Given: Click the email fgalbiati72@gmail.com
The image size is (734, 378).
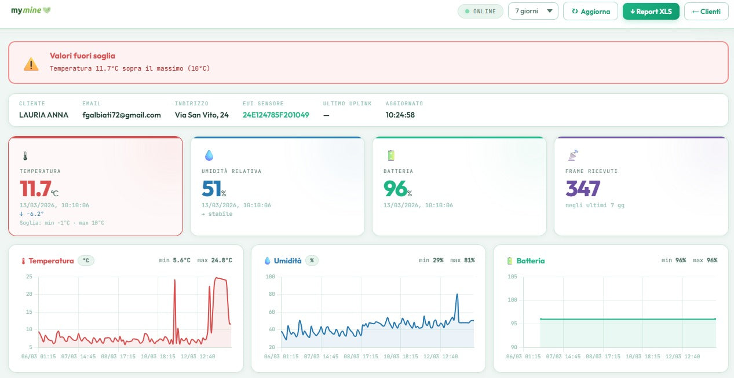Looking at the screenshot, I should click(122, 115).
